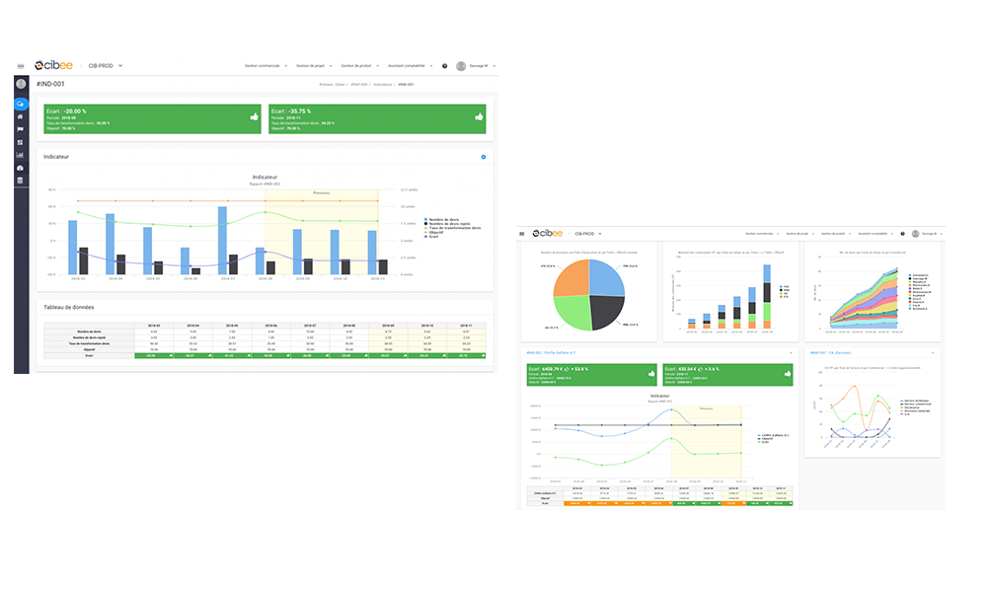Screen dimensions: 987x592
Task: Select the chat bubble icon in the sidebar
Action: click(x=21, y=104)
